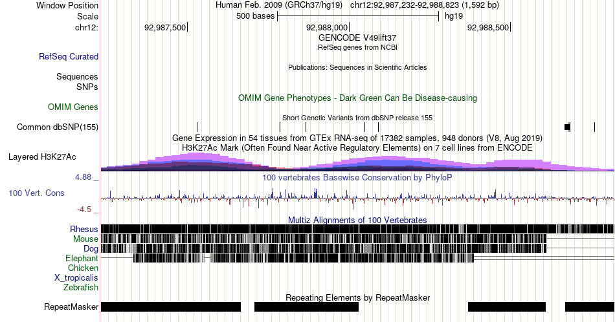Click RefSeq genes from NCBI title

pyautogui.click(x=357, y=47)
